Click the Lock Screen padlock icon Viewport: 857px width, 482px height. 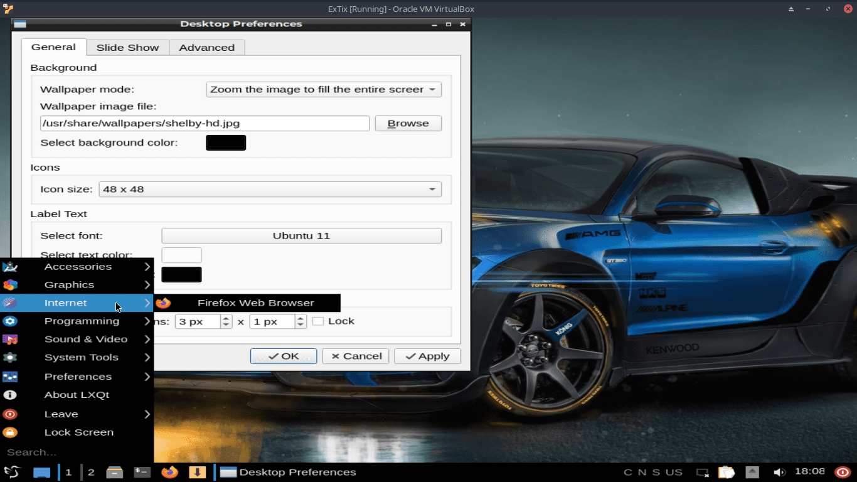10,432
